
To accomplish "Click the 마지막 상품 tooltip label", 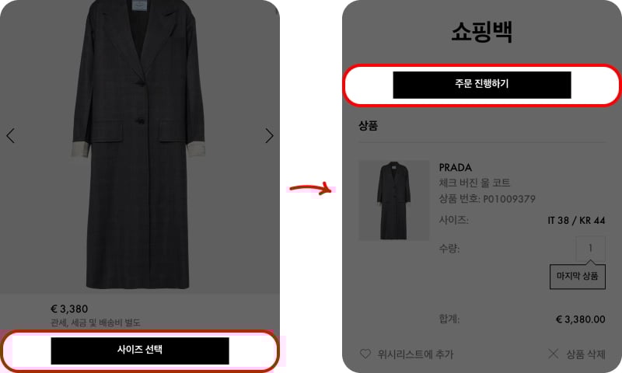I will click(x=577, y=277).
